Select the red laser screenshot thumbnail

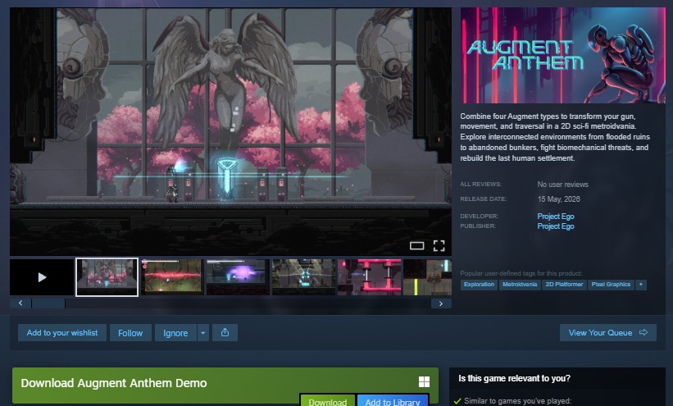click(172, 277)
